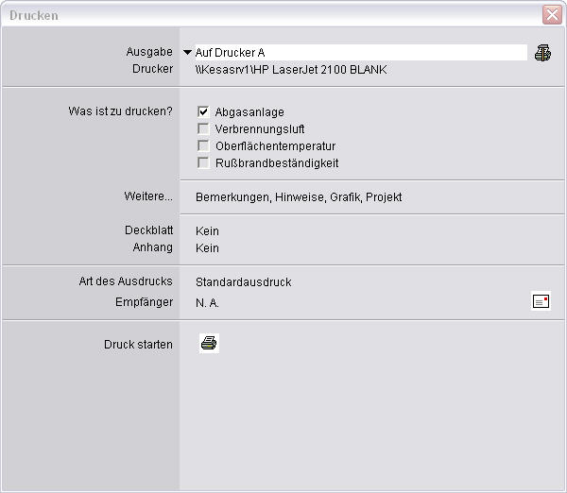Select the 'Standardausdruck' print type
This screenshot has width=567, height=493.
click(243, 282)
